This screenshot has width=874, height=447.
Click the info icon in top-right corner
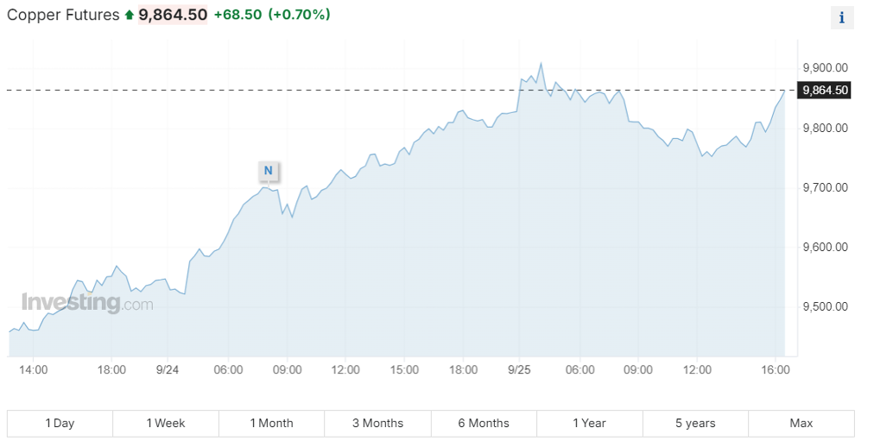[x=841, y=18]
